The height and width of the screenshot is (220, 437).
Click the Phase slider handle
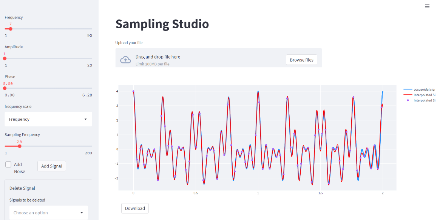coord(5,88)
